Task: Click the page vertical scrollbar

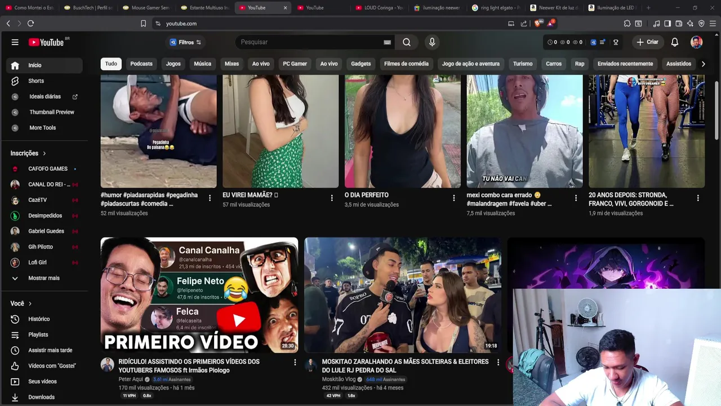Action: coord(717,110)
